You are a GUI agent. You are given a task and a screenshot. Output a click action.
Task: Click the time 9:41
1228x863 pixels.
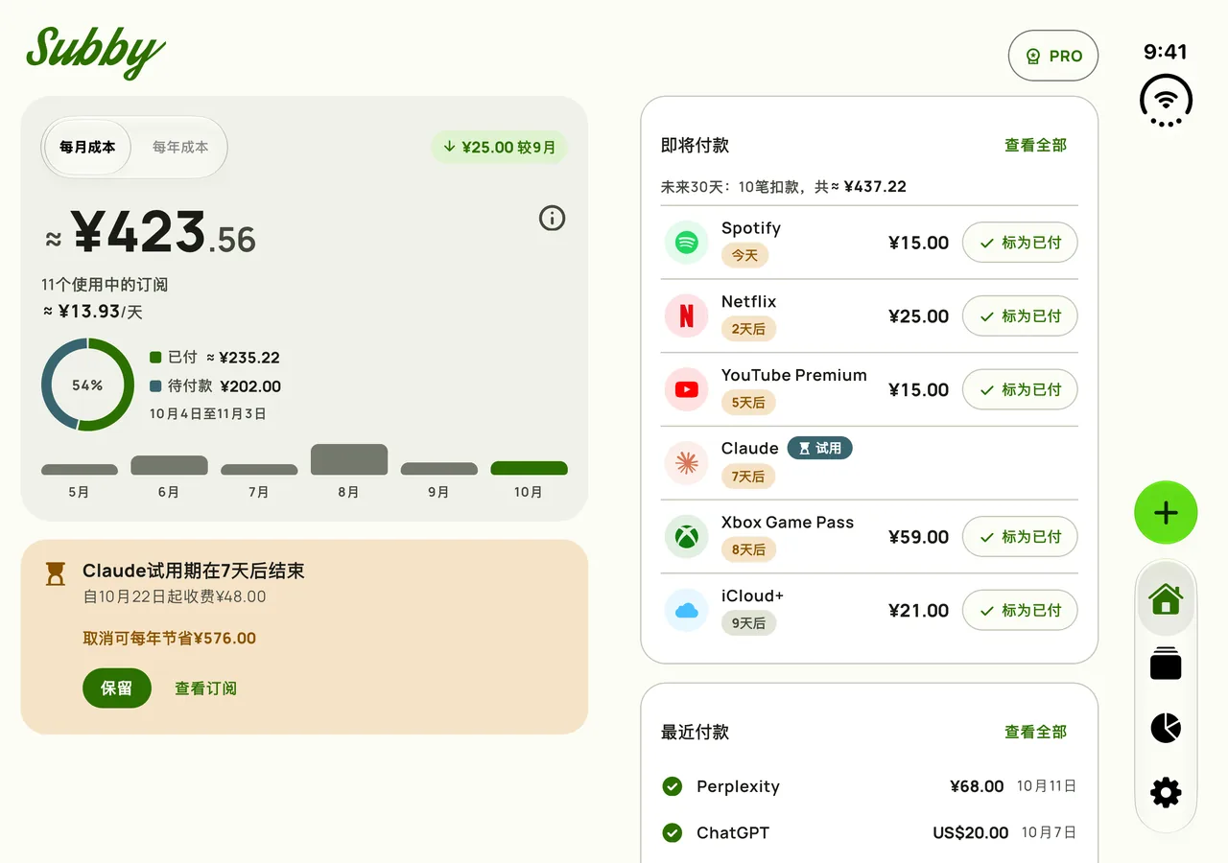(x=1166, y=52)
